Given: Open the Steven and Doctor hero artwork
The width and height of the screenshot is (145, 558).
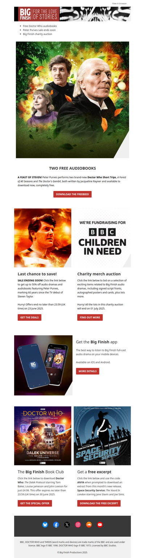Looking at the screenshot, I should (72, 100).
